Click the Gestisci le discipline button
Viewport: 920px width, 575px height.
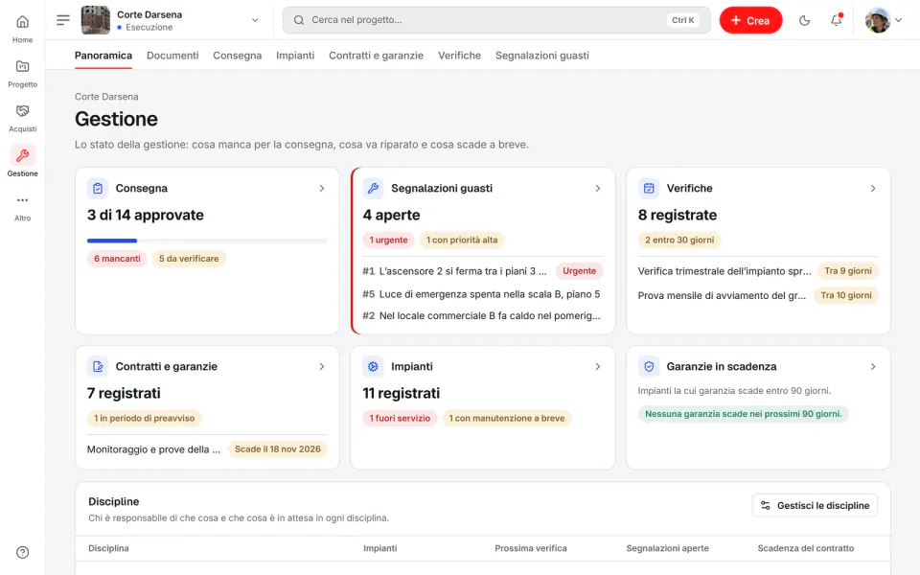pos(815,505)
